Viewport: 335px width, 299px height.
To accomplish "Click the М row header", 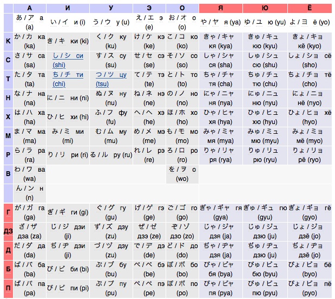I will [x=8, y=136].
